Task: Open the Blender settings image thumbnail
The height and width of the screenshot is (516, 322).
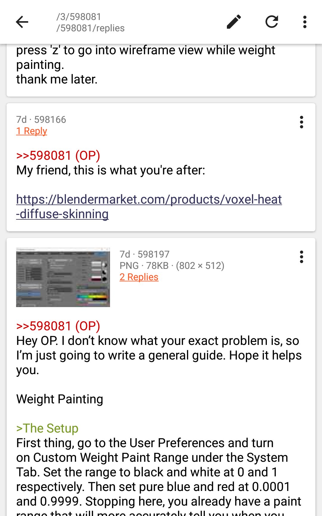Action: pos(63,277)
